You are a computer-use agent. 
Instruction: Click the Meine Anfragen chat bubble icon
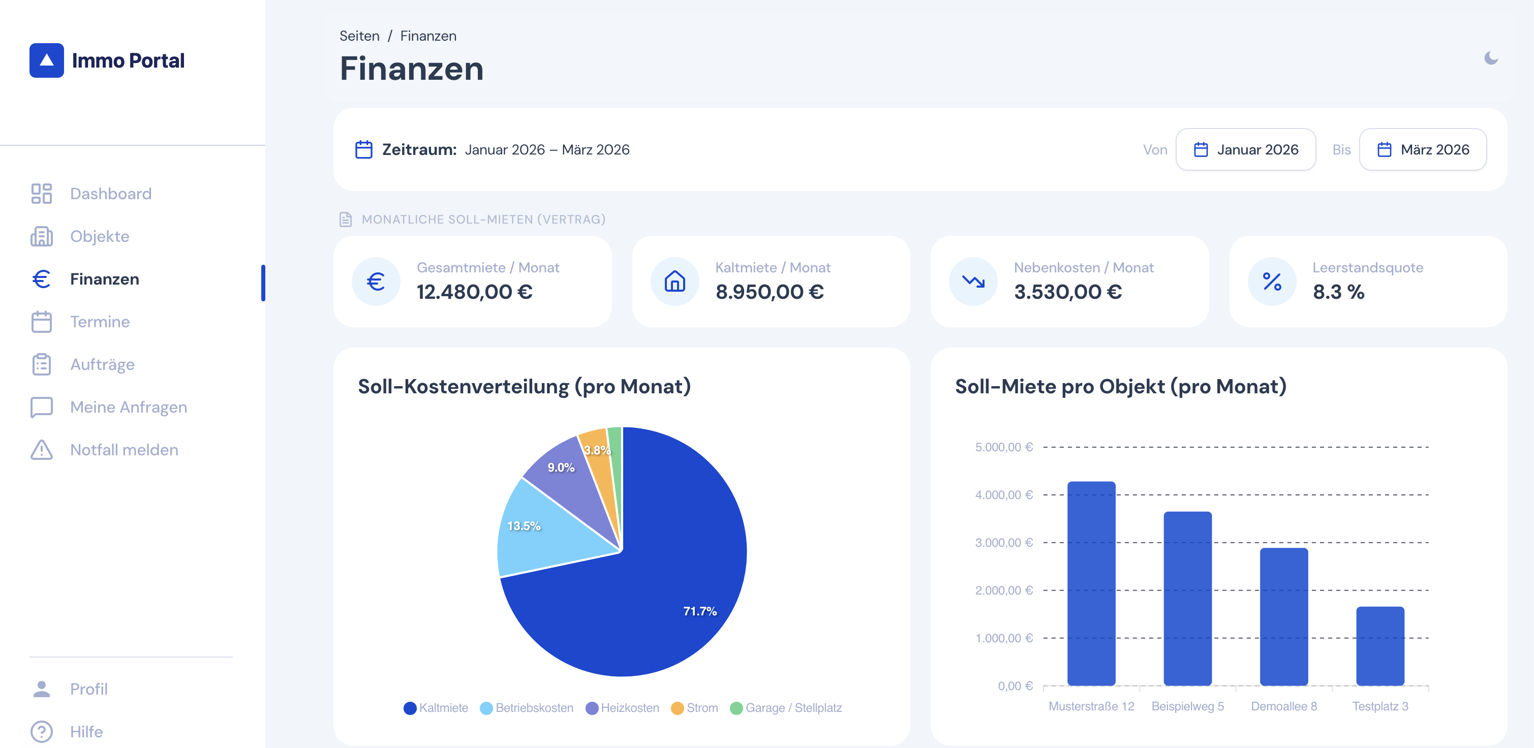[x=41, y=407]
